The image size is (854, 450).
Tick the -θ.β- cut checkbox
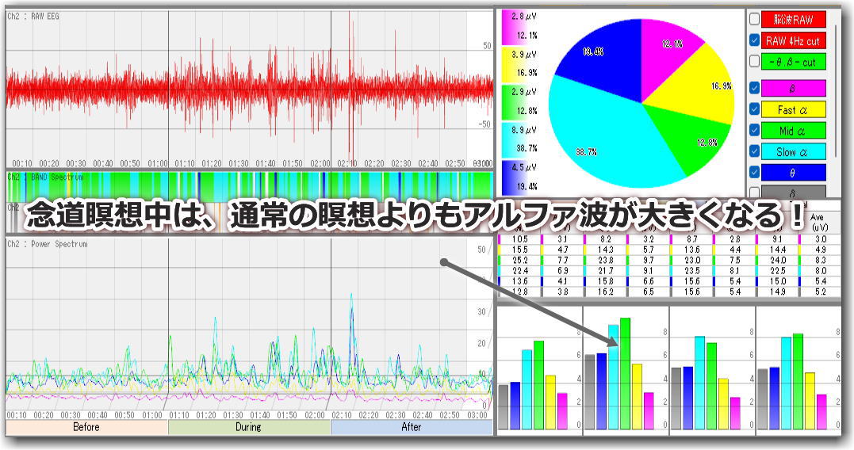click(754, 61)
